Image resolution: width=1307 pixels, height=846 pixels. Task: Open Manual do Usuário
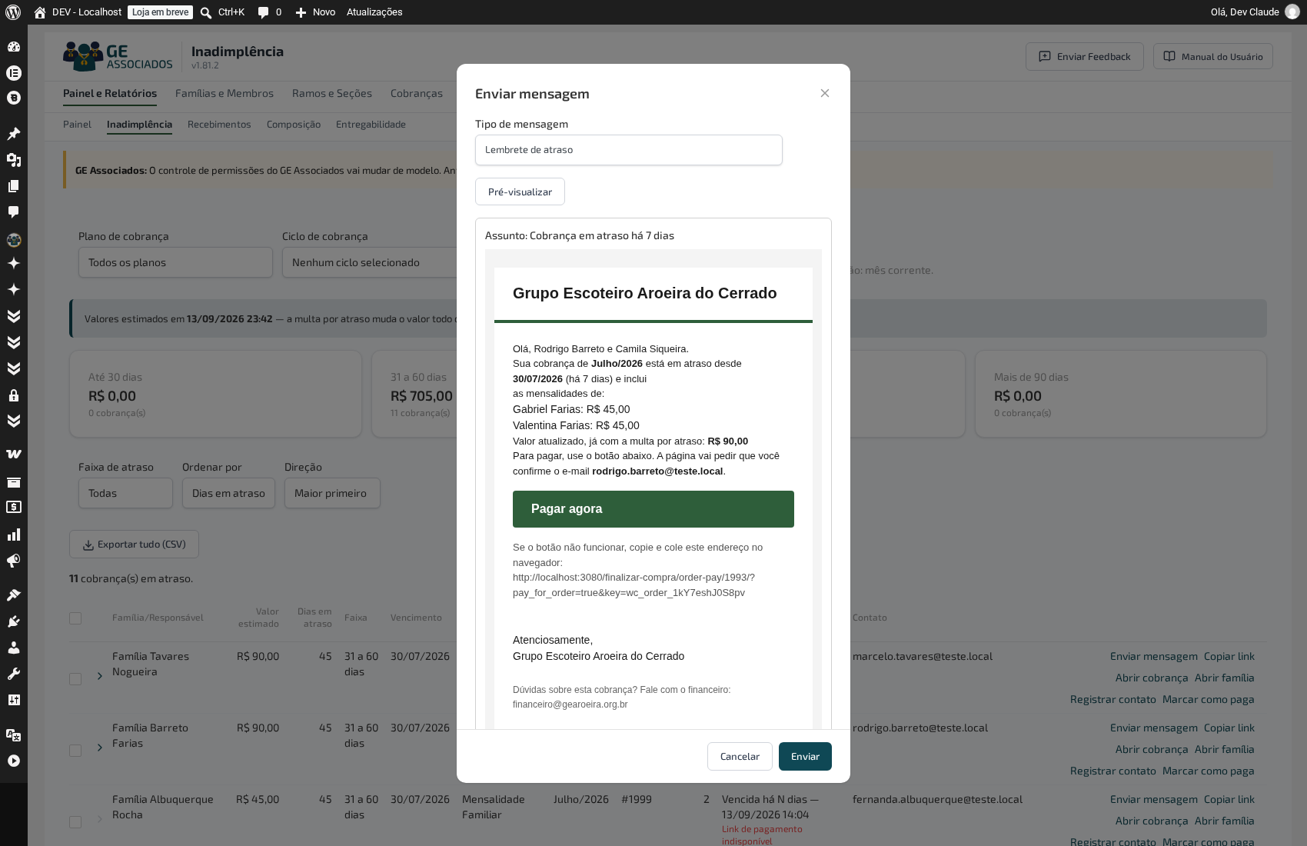tap(1213, 56)
